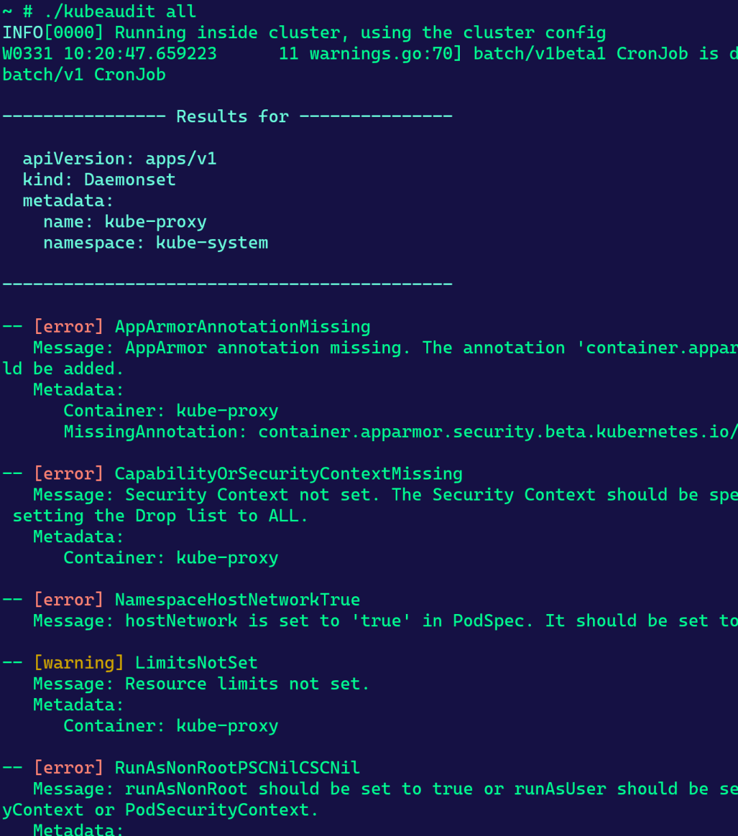
Task: Select the hostNetwork message line
Action: point(385,621)
